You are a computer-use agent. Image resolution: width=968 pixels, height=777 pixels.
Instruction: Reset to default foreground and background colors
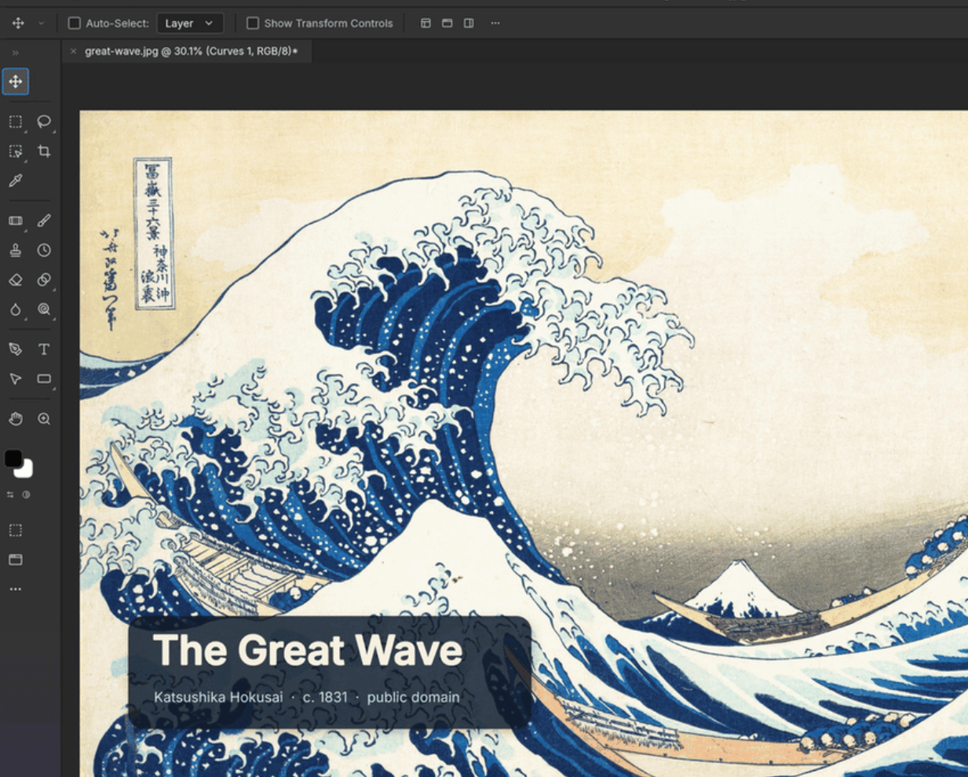[26, 494]
